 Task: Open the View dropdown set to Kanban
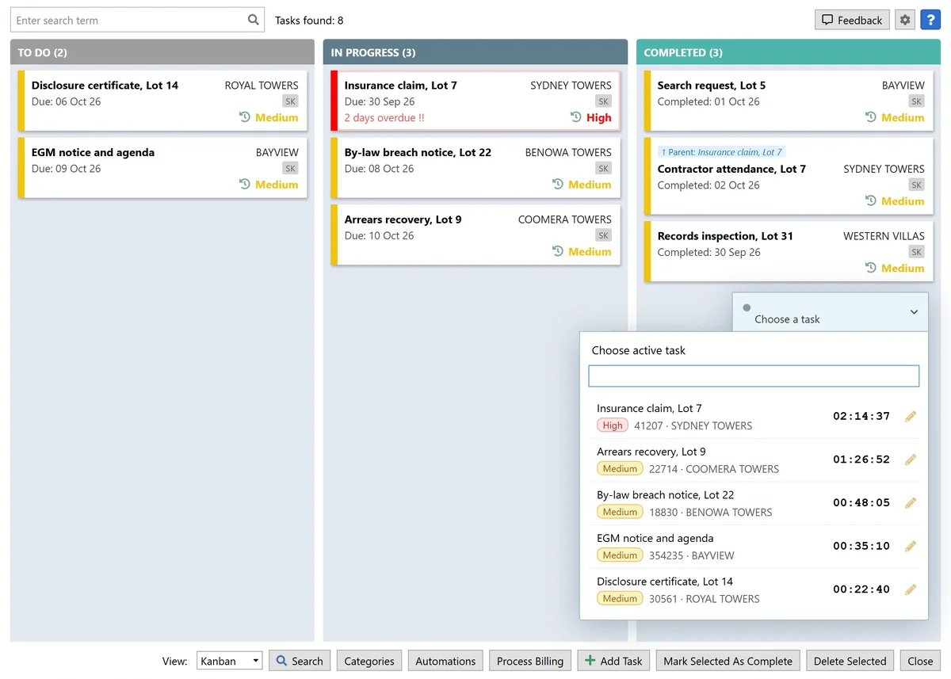(229, 661)
